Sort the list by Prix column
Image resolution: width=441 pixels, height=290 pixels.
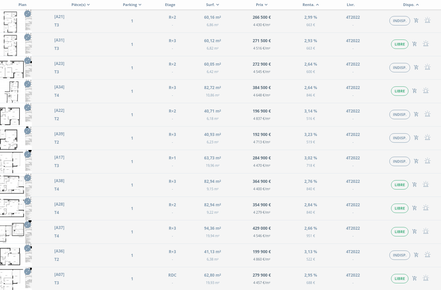tap(262, 5)
